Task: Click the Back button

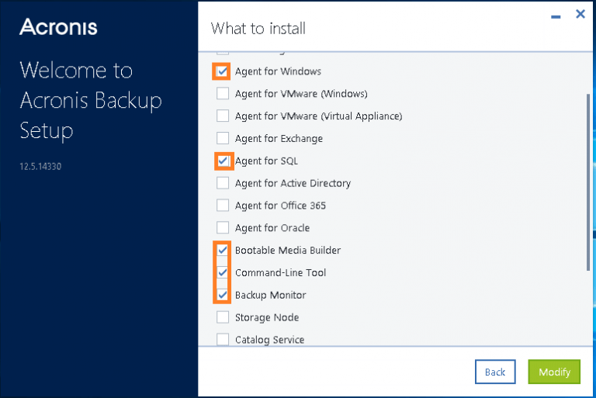Action: pos(495,372)
